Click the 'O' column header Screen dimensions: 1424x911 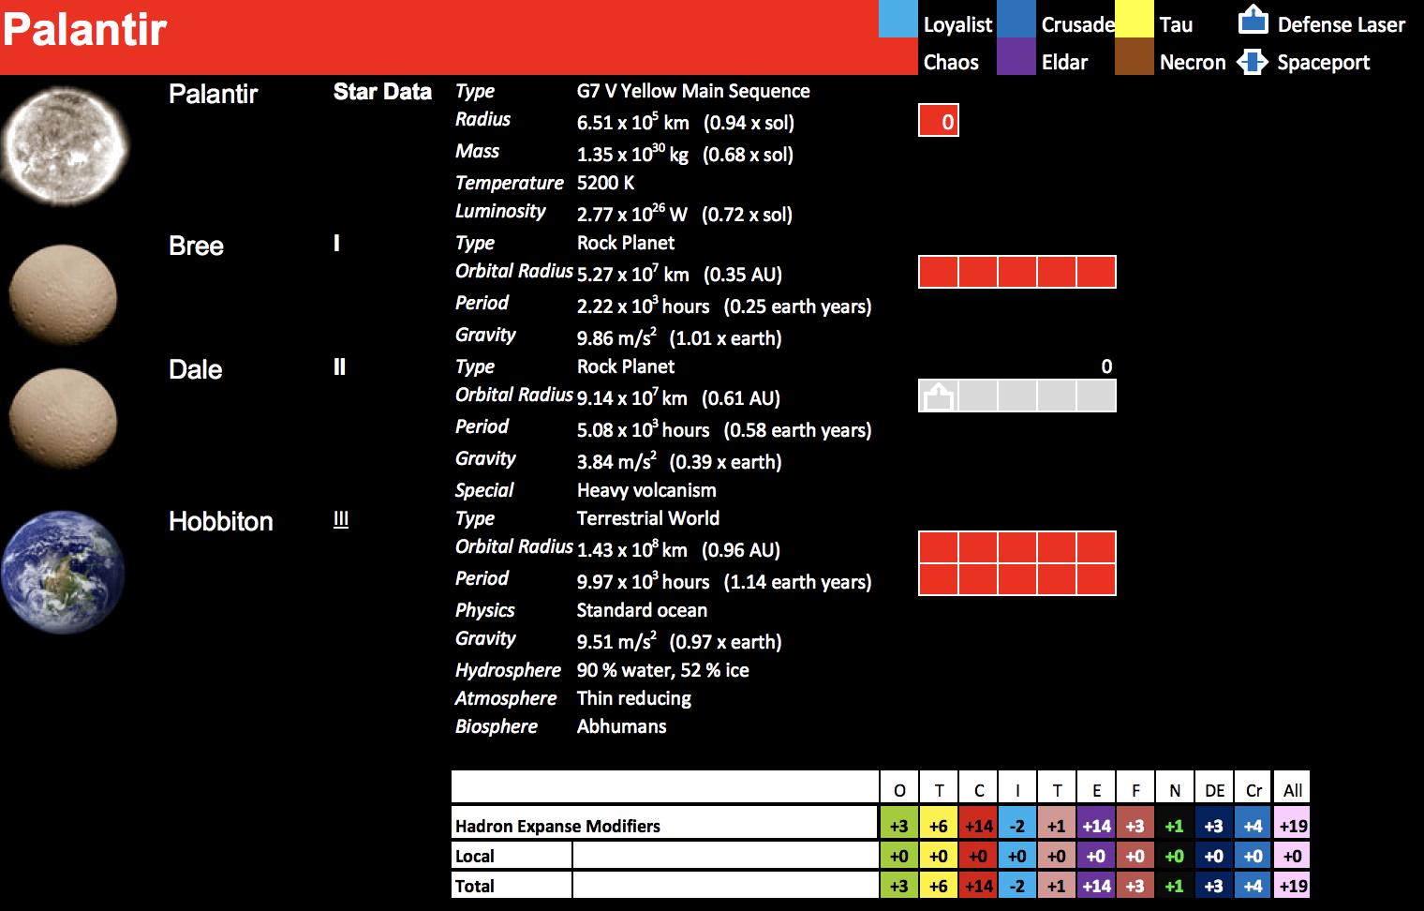pos(899,790)
